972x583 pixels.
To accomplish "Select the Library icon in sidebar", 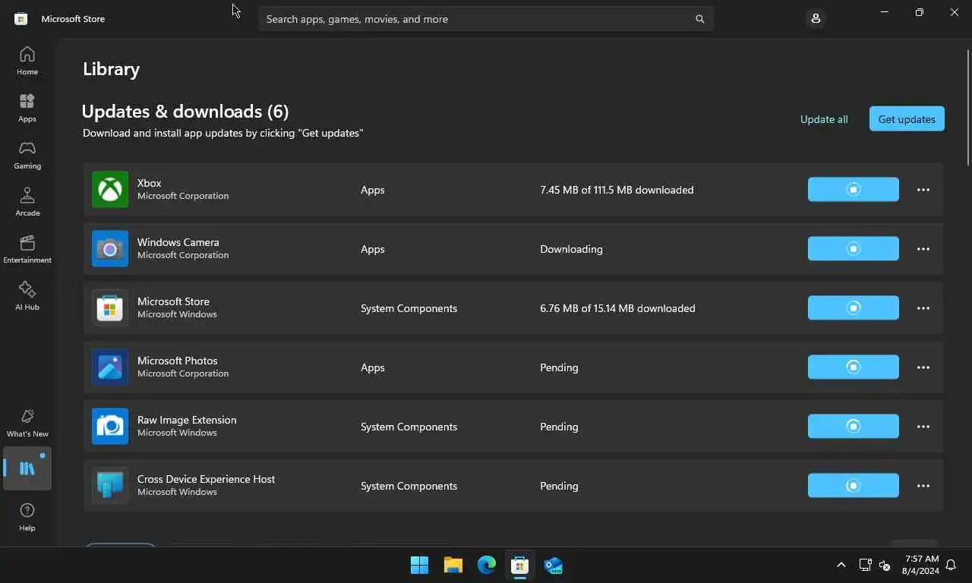I will [27, 468].
